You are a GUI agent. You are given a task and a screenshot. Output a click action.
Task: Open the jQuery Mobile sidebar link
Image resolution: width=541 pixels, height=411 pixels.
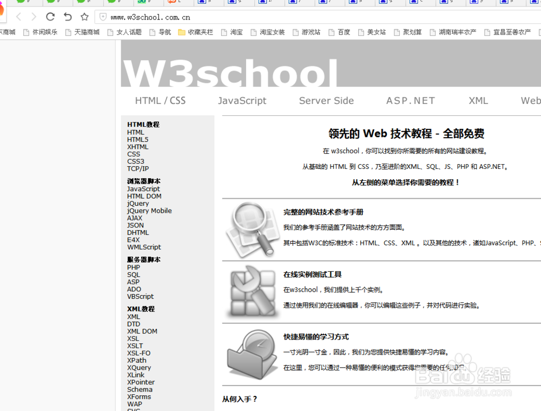tap(149, 211)
